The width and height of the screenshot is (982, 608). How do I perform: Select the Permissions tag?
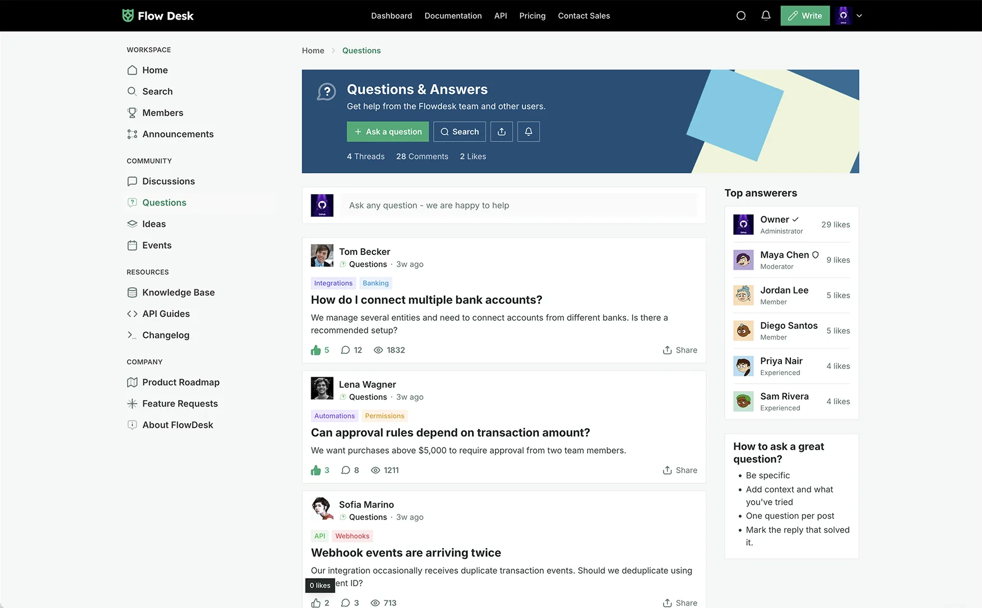click(384, 416)
